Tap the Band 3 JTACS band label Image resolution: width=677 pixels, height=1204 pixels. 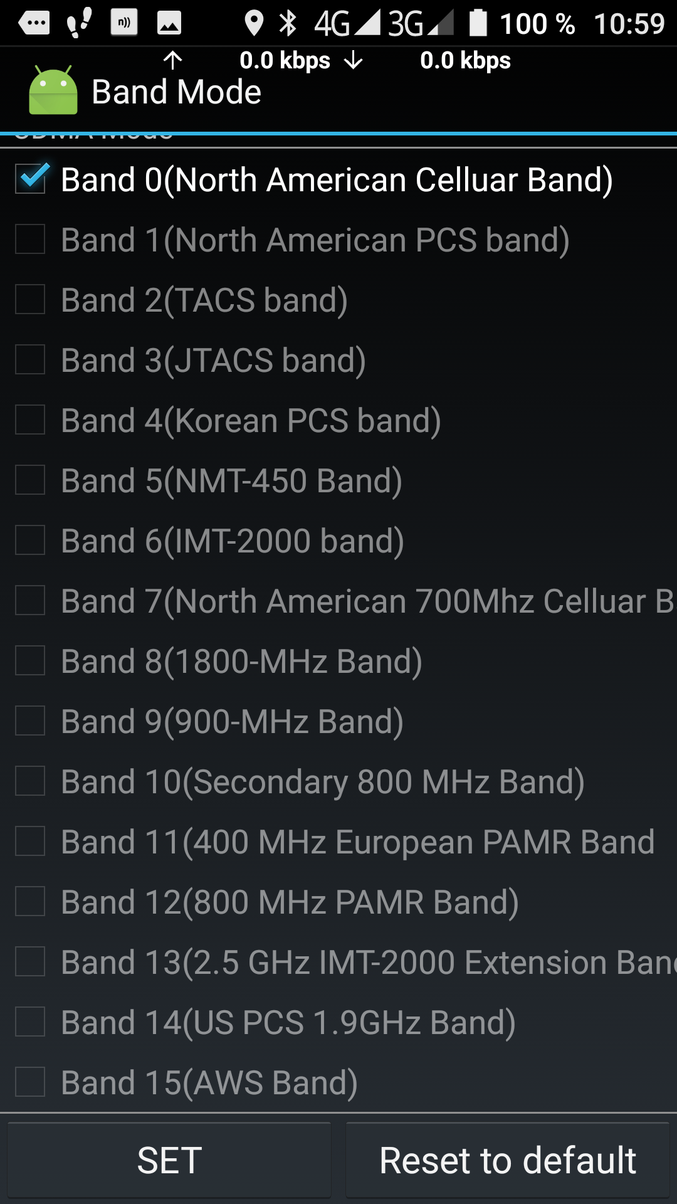click(x=213, y=361)
